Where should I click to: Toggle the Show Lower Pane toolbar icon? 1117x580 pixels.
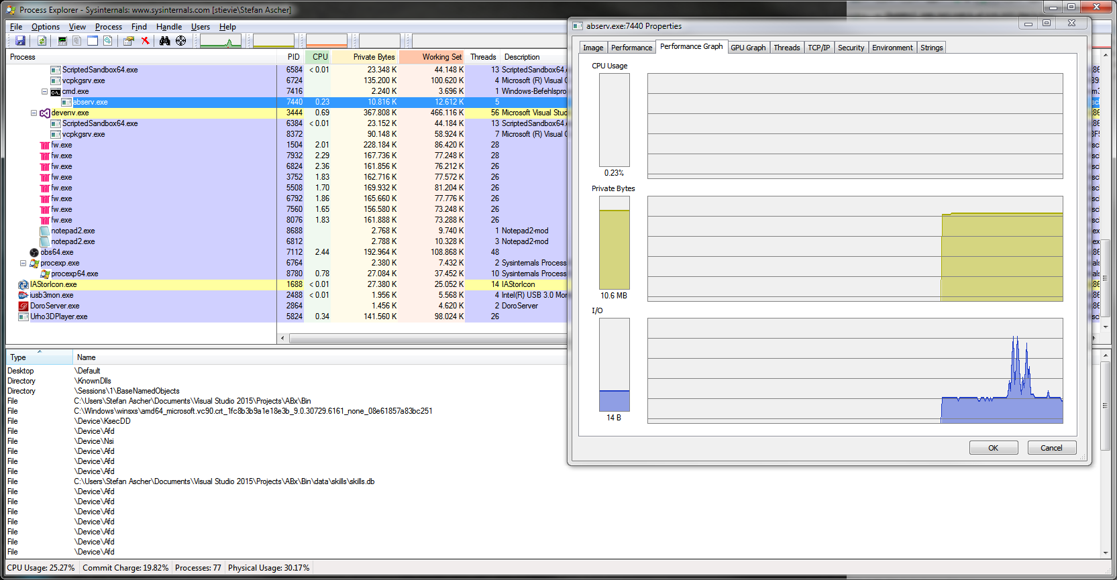point(93,41)
